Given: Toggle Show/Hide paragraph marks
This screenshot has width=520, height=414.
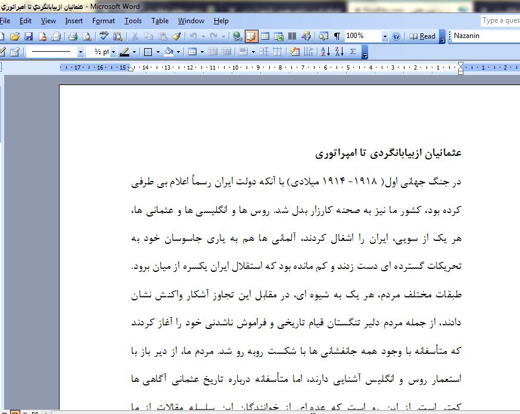Looking at the screenshot, I should click(x=337, y=36).
